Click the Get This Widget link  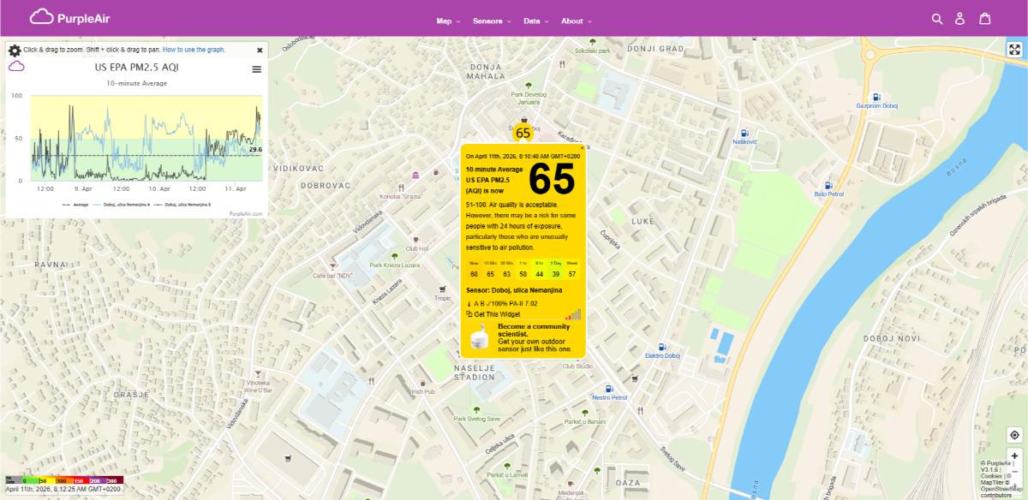tap(497, 313)
